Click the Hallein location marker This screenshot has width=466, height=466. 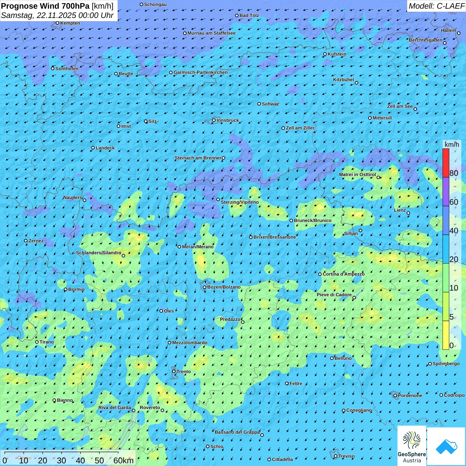pos(459,33)
